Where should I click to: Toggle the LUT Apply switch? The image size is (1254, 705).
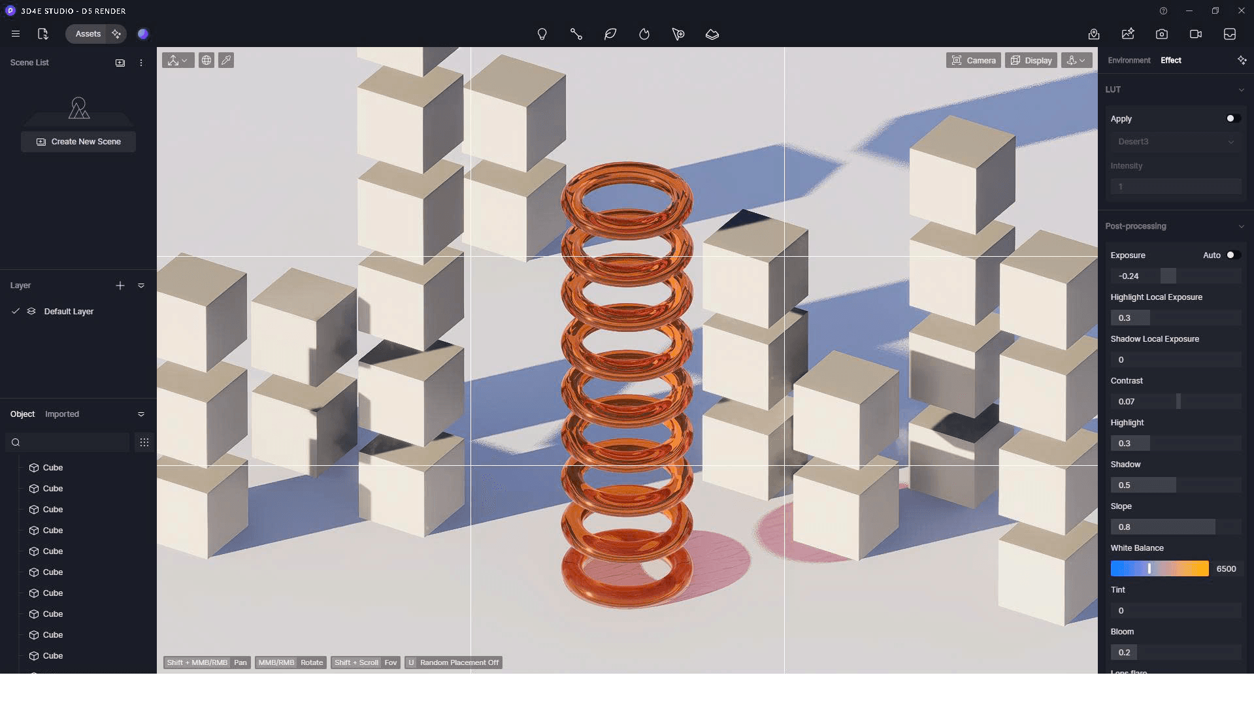point(1232,118)
